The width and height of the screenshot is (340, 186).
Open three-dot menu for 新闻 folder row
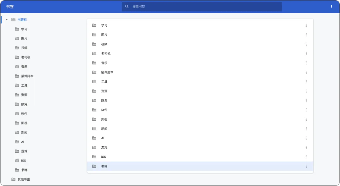click(x=306, y=129)
